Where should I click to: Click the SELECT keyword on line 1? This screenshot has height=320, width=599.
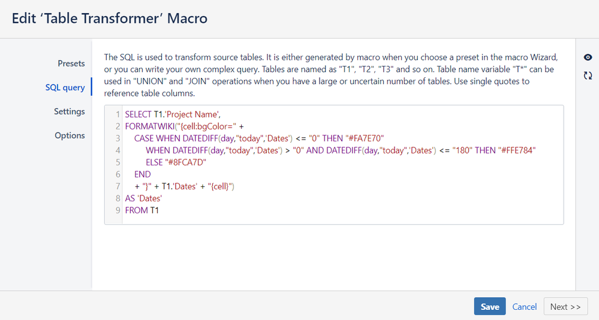coord(139,114)
